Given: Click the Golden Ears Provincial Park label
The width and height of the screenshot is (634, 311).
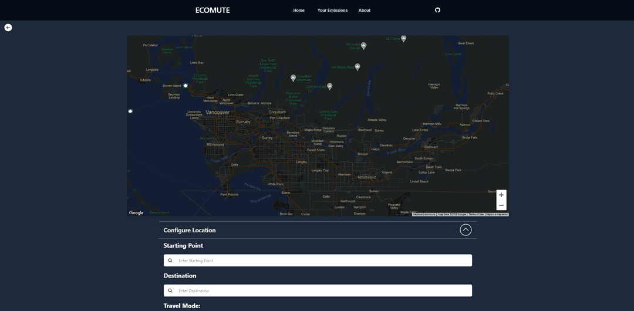Looking at the screenshot, I should pyautogui.click(x=328, y=115).
